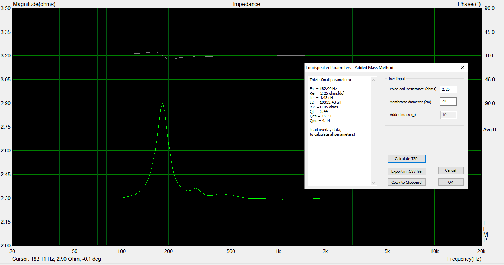Export parameters in .CSV file

[x=406, y=171]
